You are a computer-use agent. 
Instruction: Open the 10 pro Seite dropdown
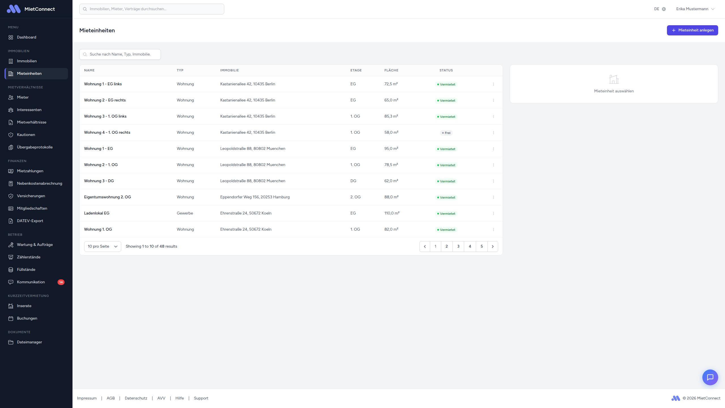coord(103,246)
